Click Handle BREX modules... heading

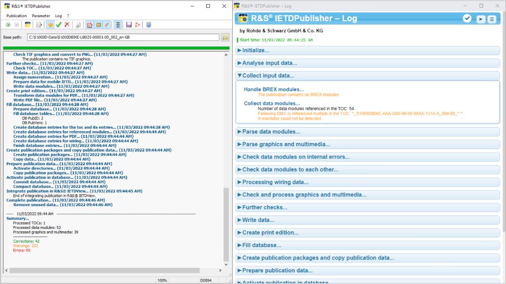click(274, 90)
